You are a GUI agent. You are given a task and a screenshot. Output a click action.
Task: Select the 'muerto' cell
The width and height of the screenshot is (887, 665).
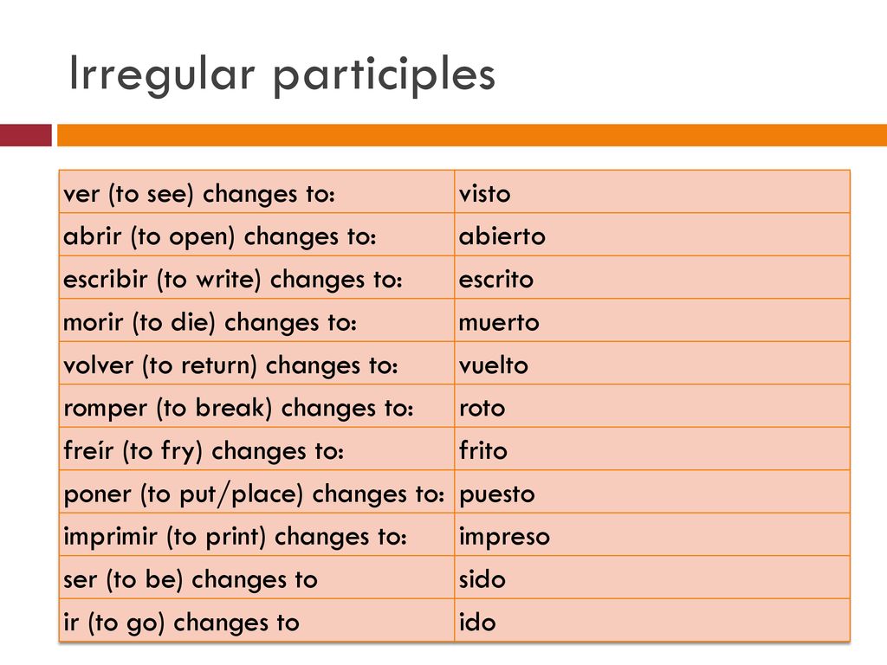click(x=652, y=320)
